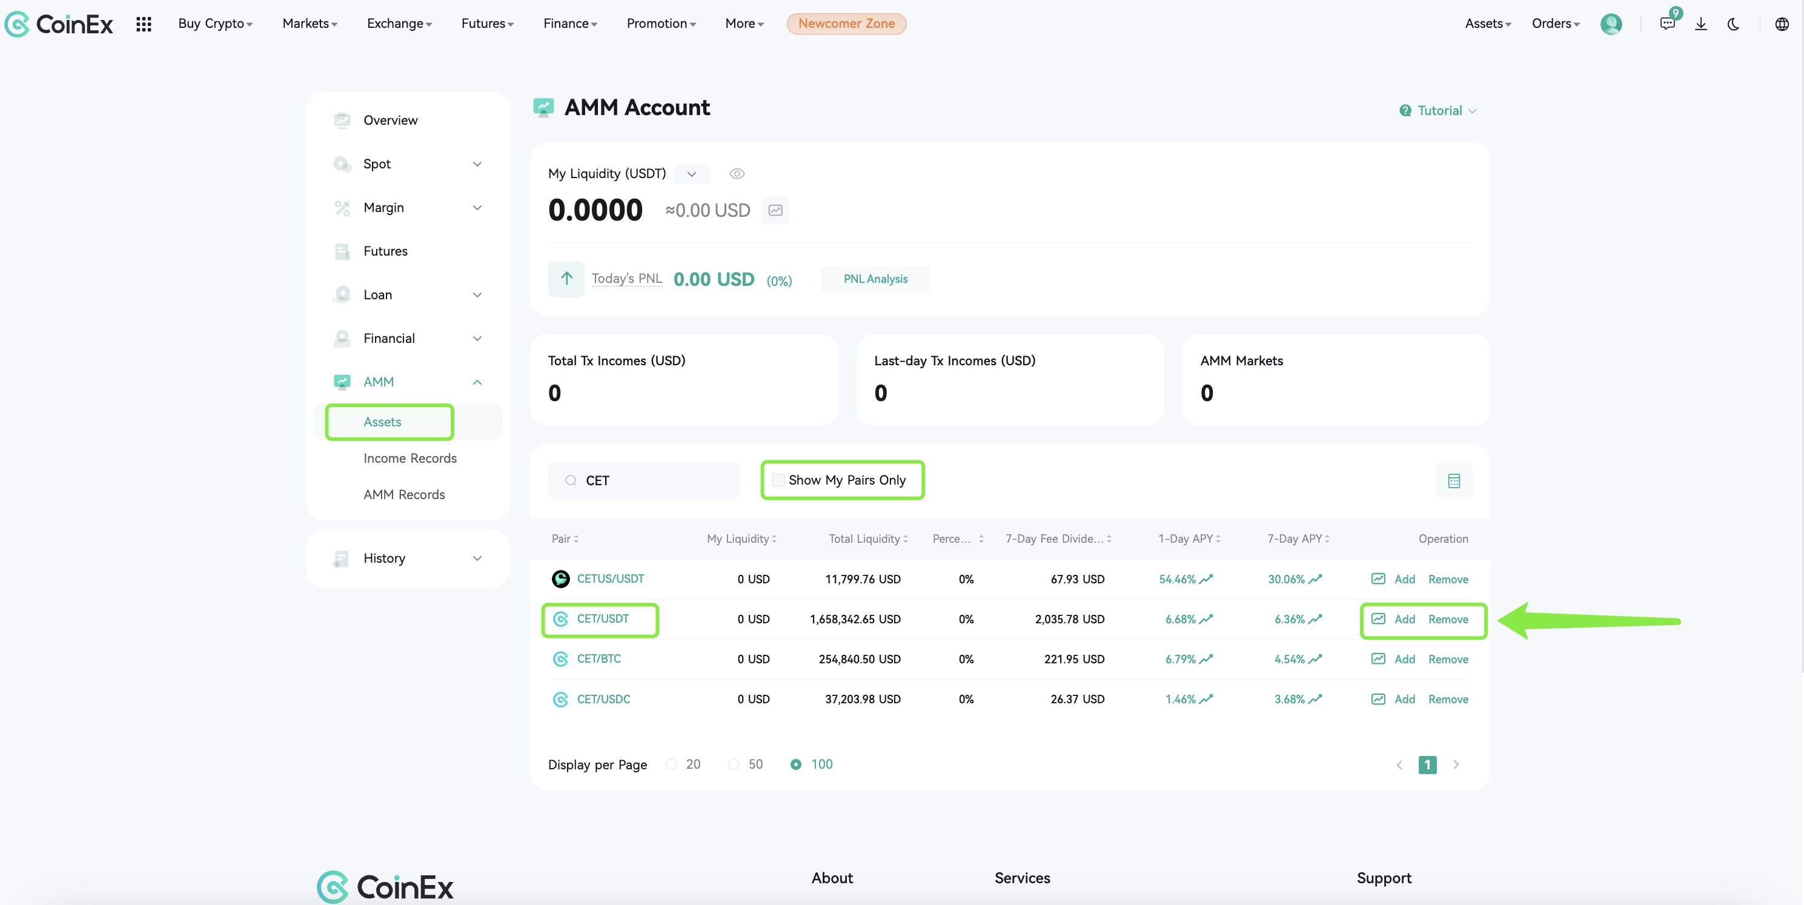
Task: Open the CET/USDC pair link
Action: [x=603, y=699]
